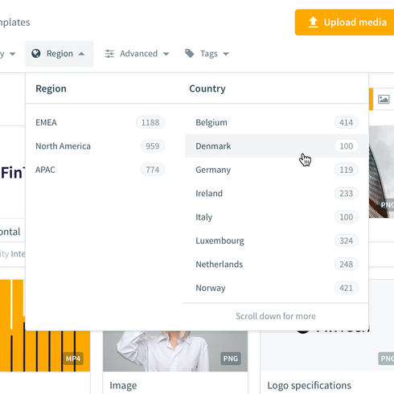Click the Ireland count badge 233
The image size is (394, 394).
346,193
